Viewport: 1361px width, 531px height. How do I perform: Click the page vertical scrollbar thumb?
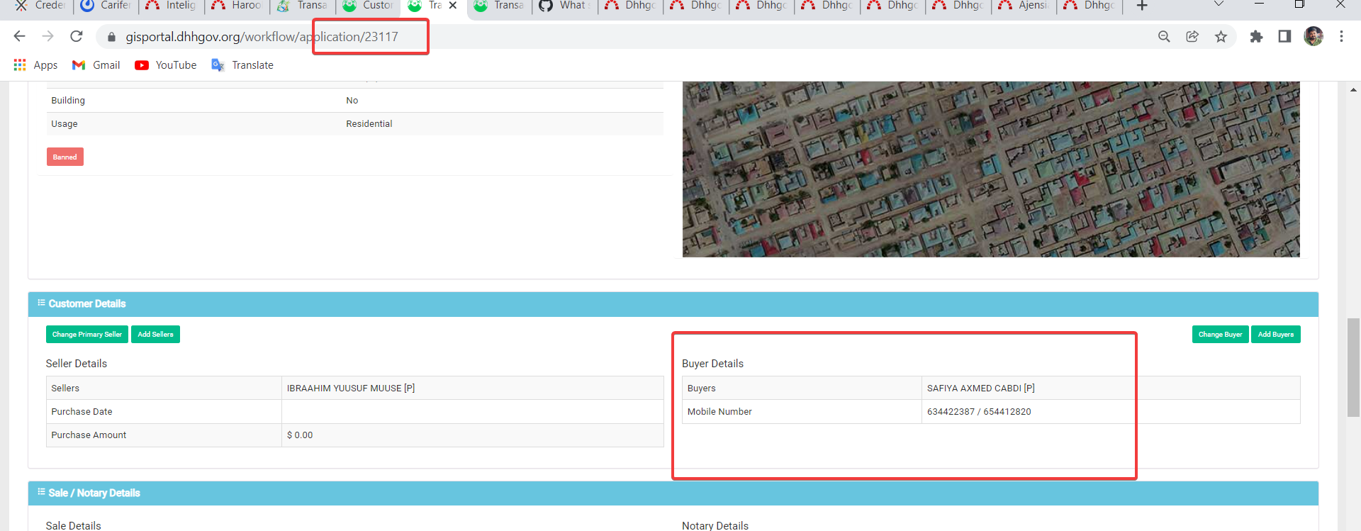click(1353, 368)
